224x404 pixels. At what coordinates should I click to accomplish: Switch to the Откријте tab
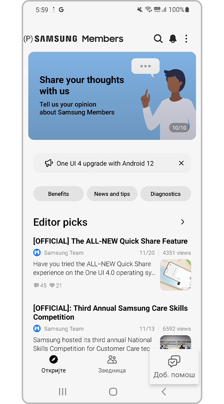(53, 364)
